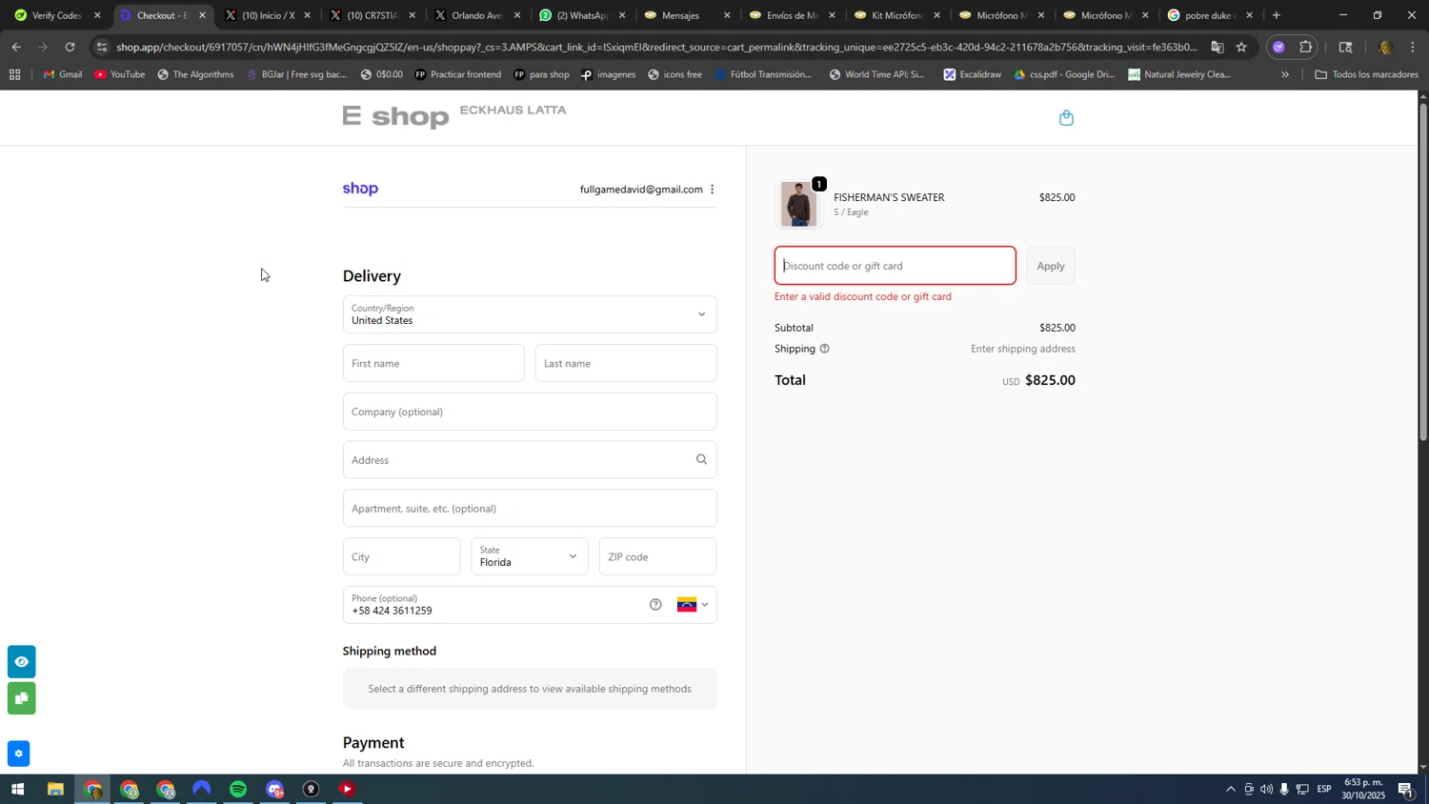Open the State dropdown showing Florida
Screen dimensions: 1429x804
tap(530, 556)
